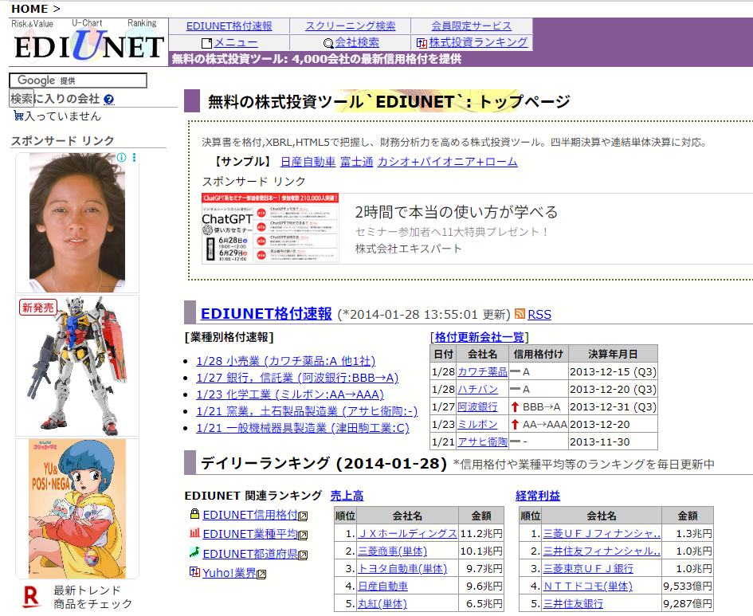Open 三菱東京ＵＦＪ銀行 ranking link
The width and height of the screenshot is (753, 616).
[588, 568]
